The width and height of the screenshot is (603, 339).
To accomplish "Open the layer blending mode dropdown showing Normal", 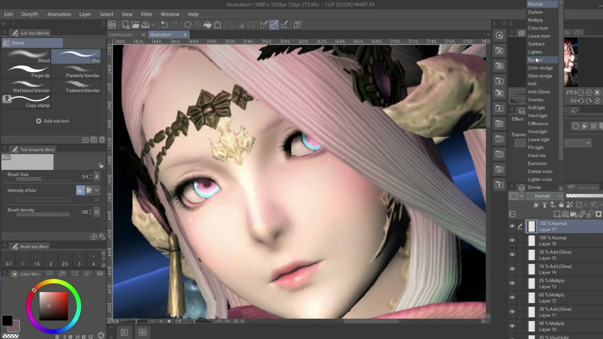I will [545, 196].
